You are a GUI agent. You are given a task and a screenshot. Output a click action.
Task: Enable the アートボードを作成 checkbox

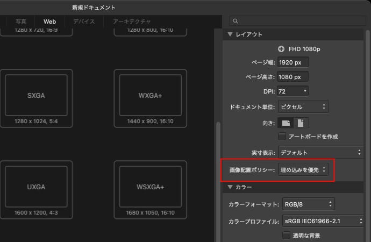coord(282,137)
